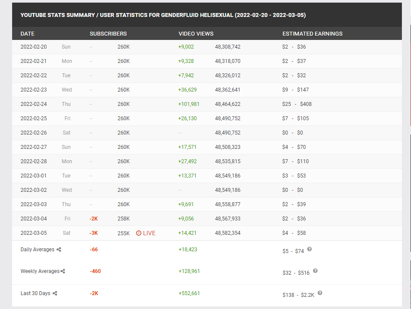Select the date 2022-03-03
The image size is (411, 309).
(34, 204)
